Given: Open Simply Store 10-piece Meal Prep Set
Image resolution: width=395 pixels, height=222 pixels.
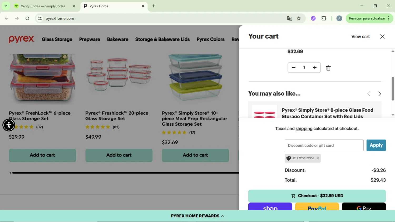Looking at the screenshot, I should click(x=195, y=119).
